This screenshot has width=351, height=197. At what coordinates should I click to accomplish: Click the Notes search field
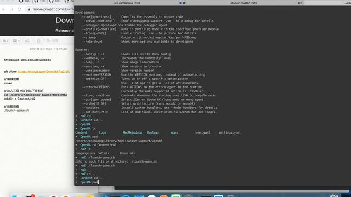pos(59,41)
